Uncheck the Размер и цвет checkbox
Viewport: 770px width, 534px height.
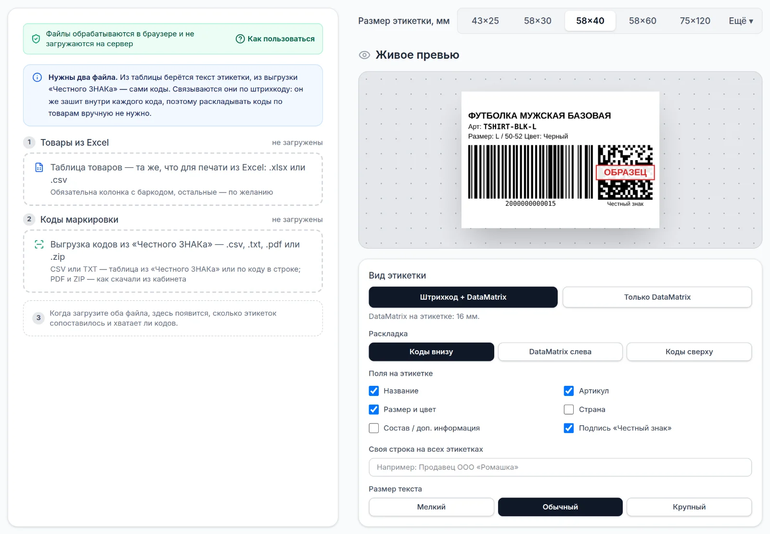[374, 409]
